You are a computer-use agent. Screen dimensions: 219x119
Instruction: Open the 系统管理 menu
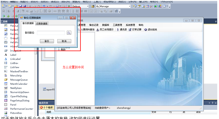point(130,25)
